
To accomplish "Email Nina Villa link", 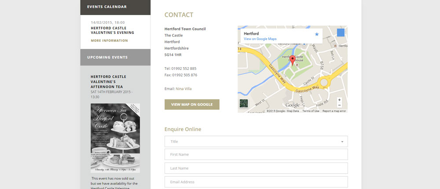I will 184,89.
